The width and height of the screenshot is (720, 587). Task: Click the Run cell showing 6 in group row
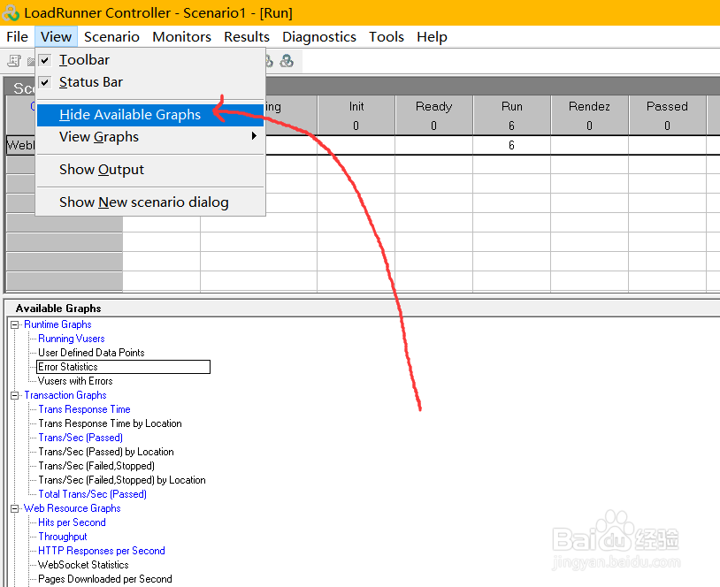511,146
